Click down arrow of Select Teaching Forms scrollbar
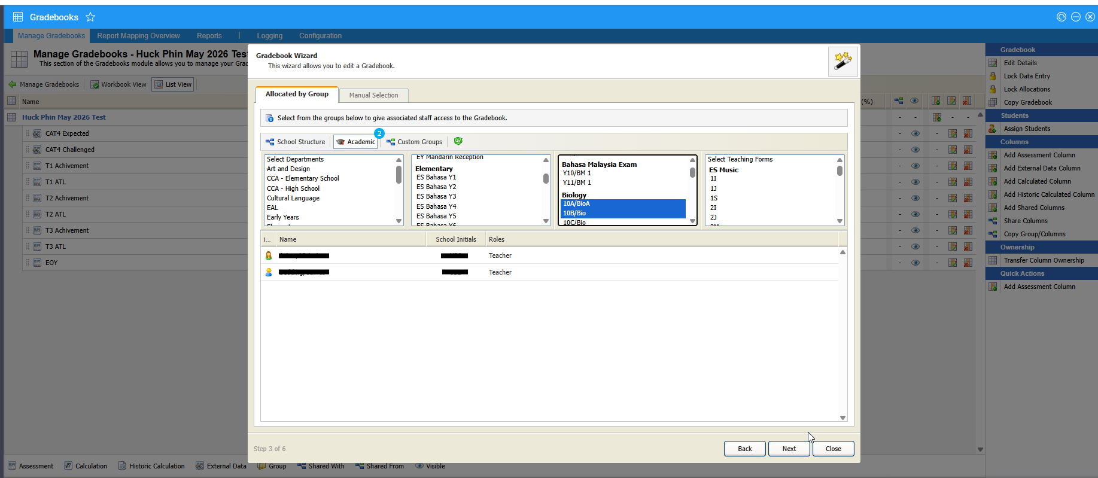Image resolution: width=1098 pixels, height=478 pixels. (x=840, y=221)
